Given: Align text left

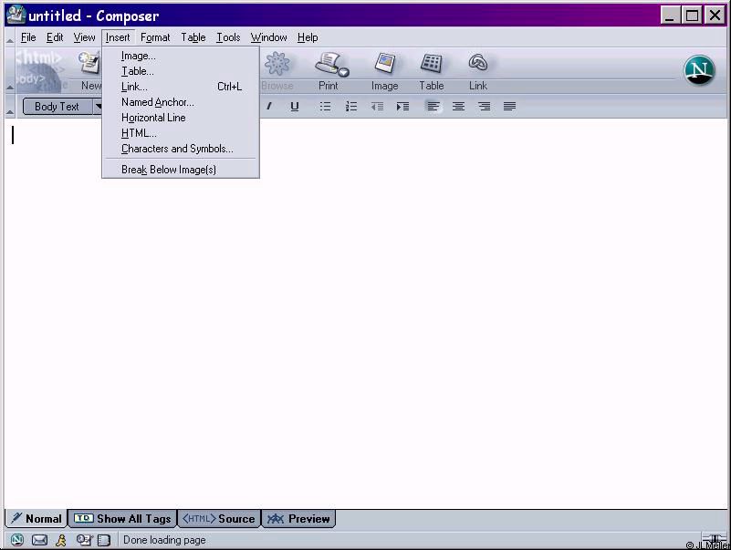Looking at the screenshot, I should (x=433, y=107).
